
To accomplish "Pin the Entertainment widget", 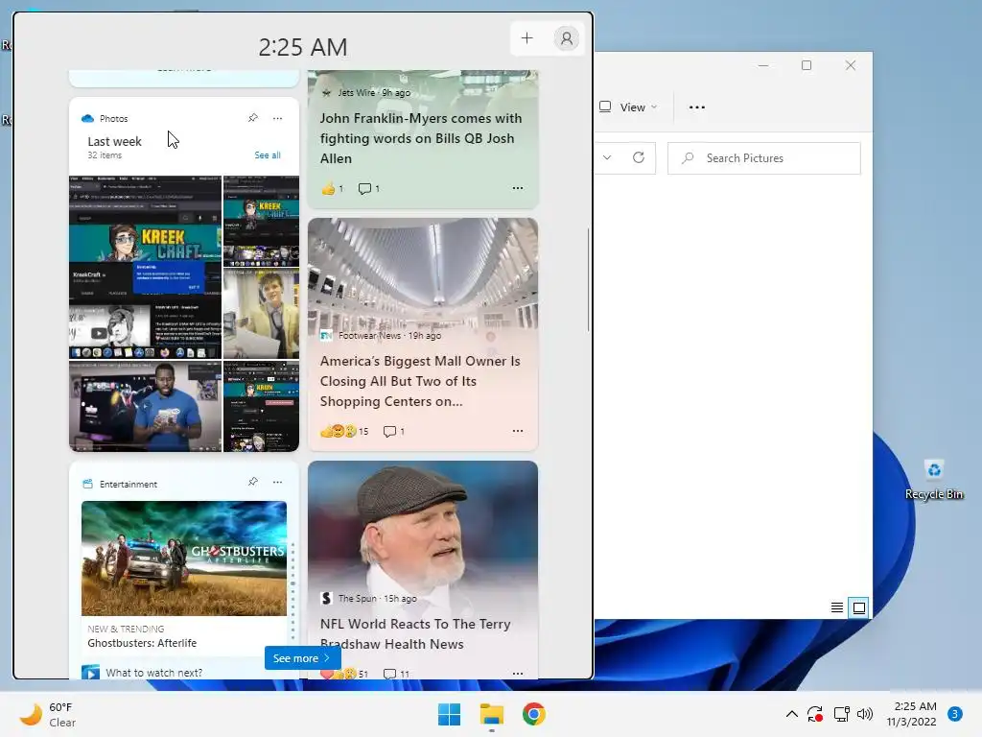I will pos(253,482).
